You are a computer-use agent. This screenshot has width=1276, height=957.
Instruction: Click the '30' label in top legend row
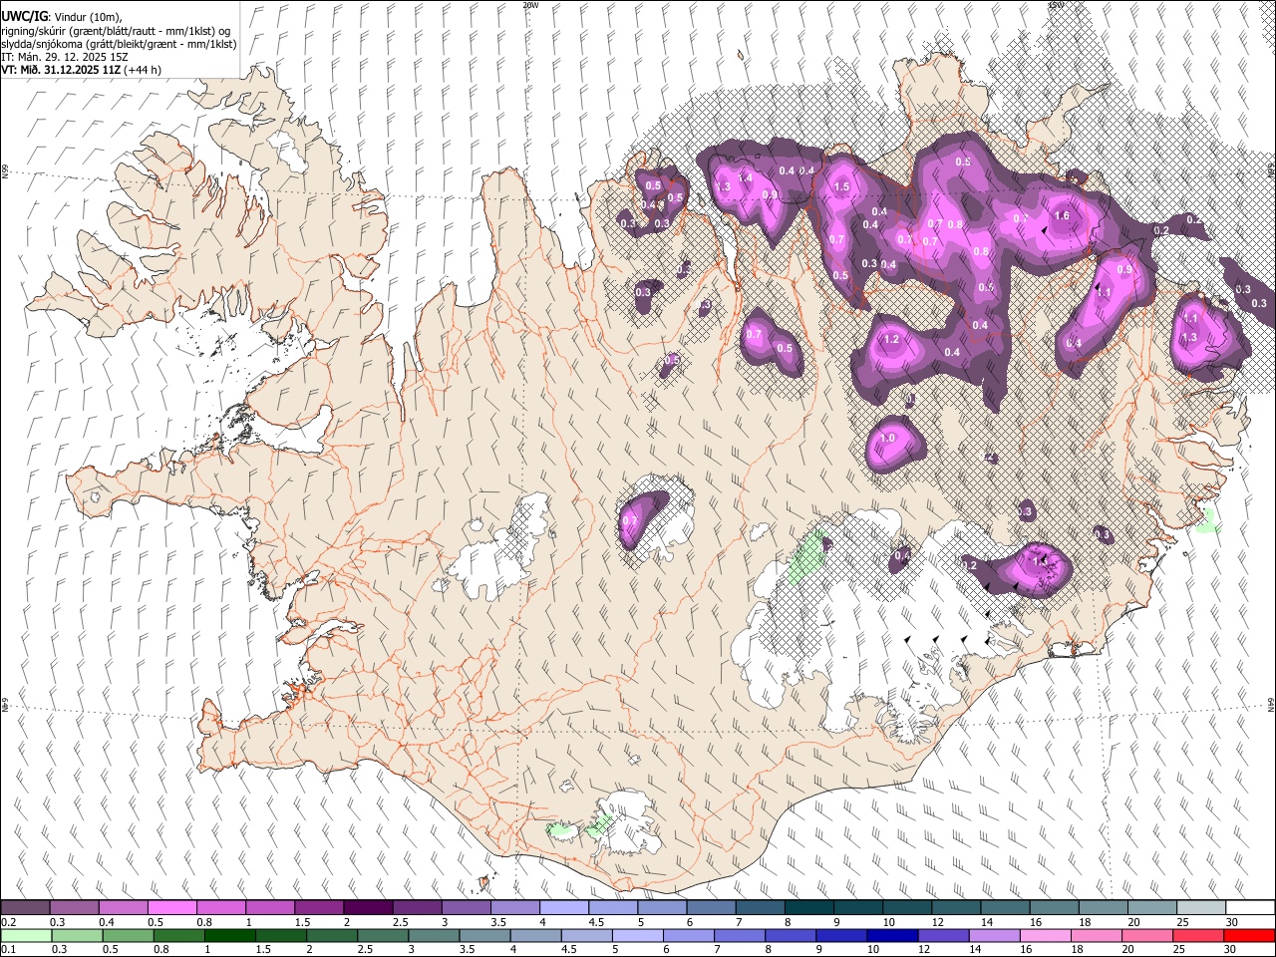point(1231,922)
